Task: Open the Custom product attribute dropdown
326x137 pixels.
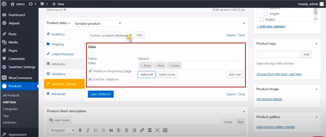Action: (111, 35)
